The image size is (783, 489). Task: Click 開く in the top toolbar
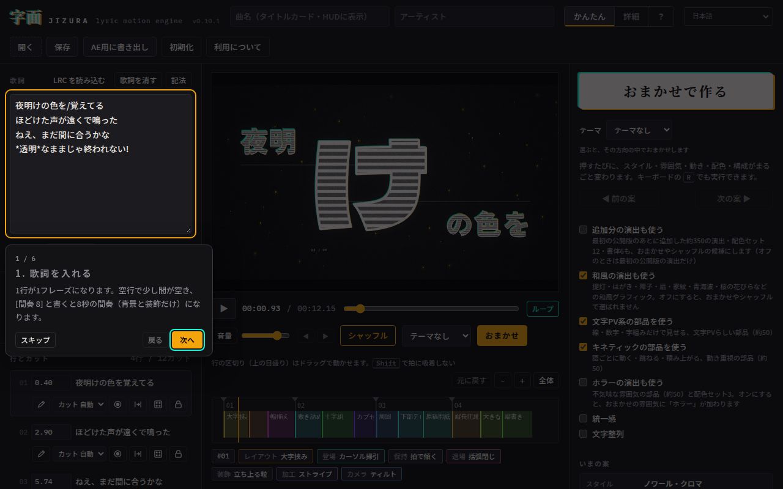26,47
